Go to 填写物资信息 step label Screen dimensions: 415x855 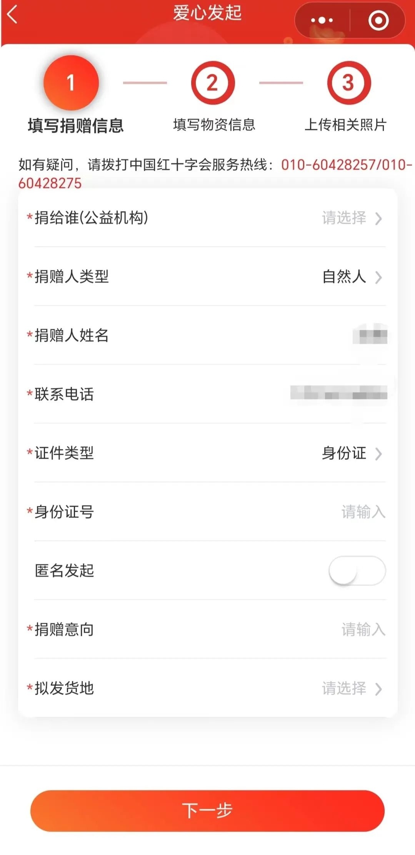[x=214, y=125]
